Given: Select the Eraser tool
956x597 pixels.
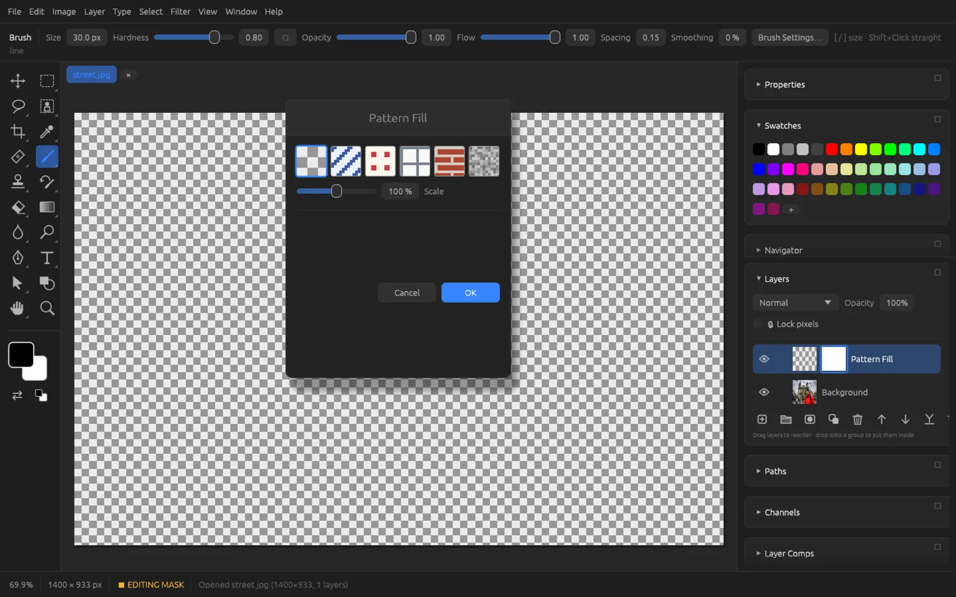Looking at the screenshot, I should tap(18, 207).
